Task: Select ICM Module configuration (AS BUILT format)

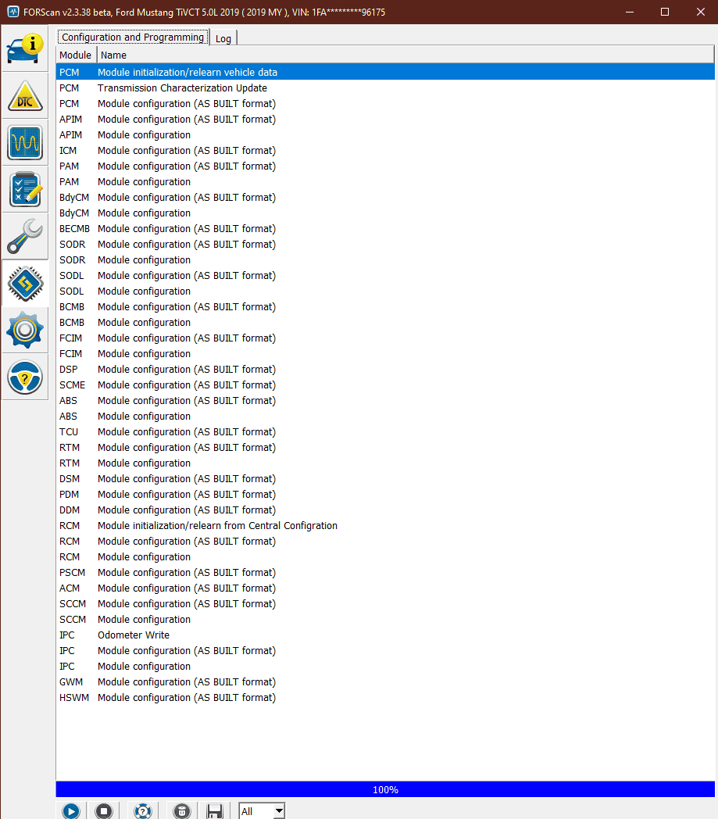Action: pos(385,150)
